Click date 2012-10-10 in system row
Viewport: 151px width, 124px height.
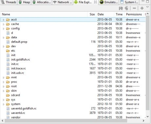105,104
